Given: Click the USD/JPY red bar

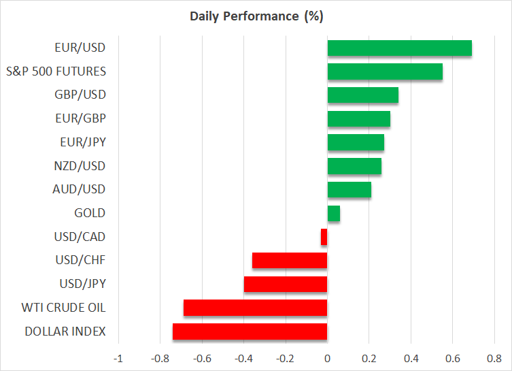Looking at the screenshot, I should point(286,284).
